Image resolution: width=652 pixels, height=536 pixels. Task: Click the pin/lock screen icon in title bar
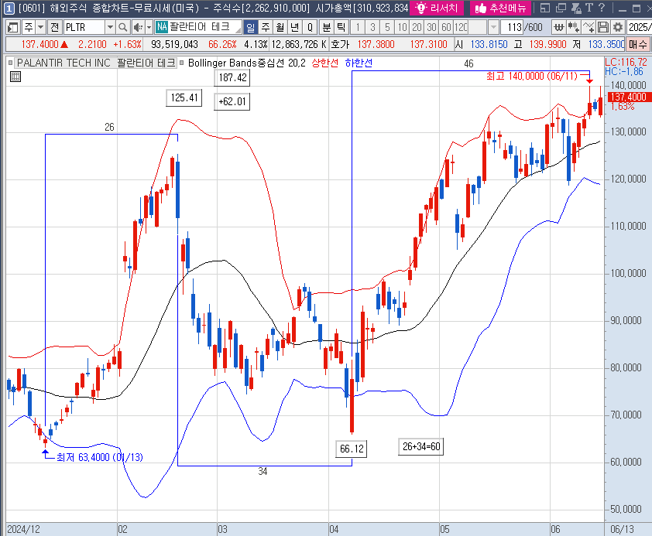[x=576, y=8]
